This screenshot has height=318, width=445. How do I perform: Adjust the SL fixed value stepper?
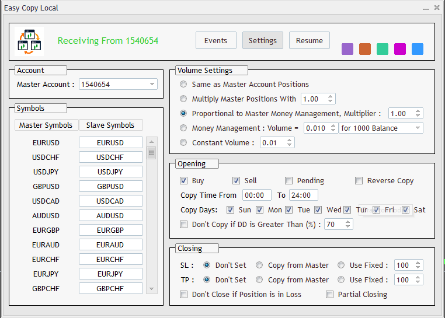tap(418, 265)
